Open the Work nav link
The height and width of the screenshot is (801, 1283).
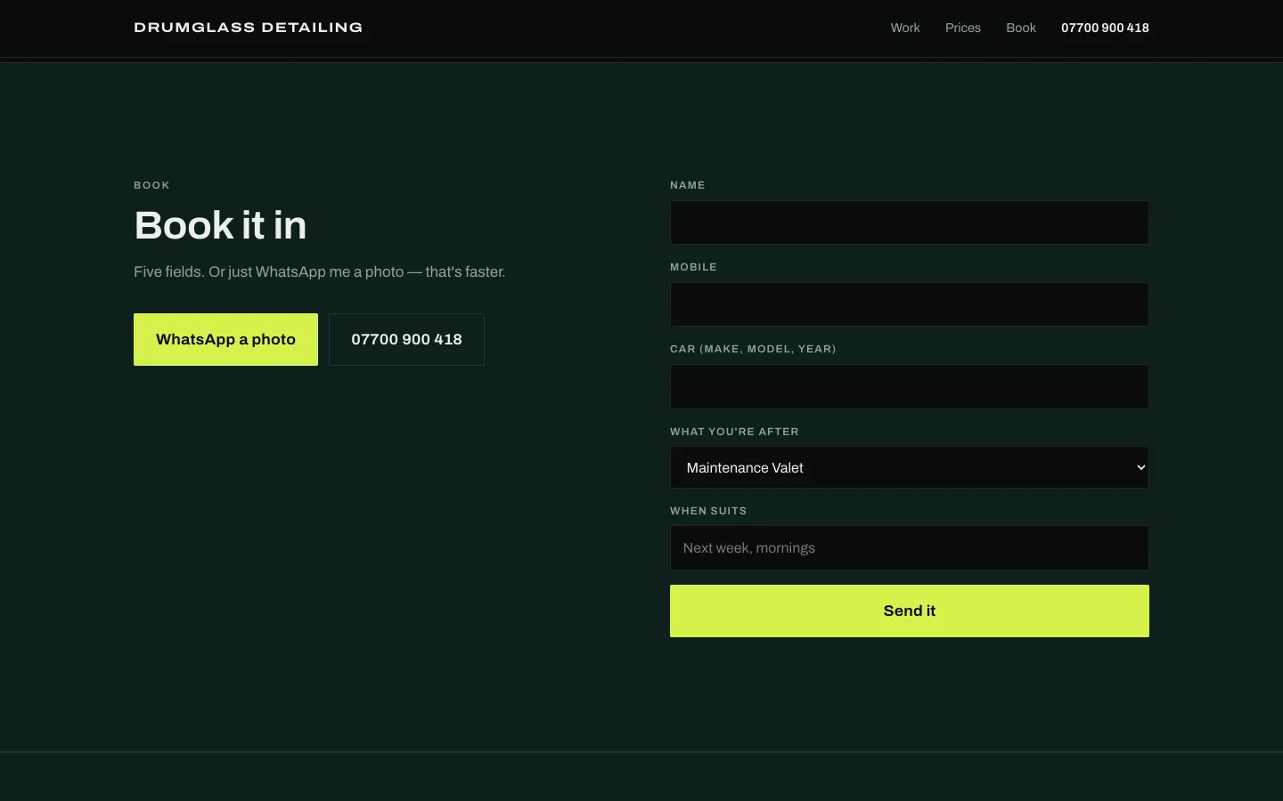pos(905,28)
